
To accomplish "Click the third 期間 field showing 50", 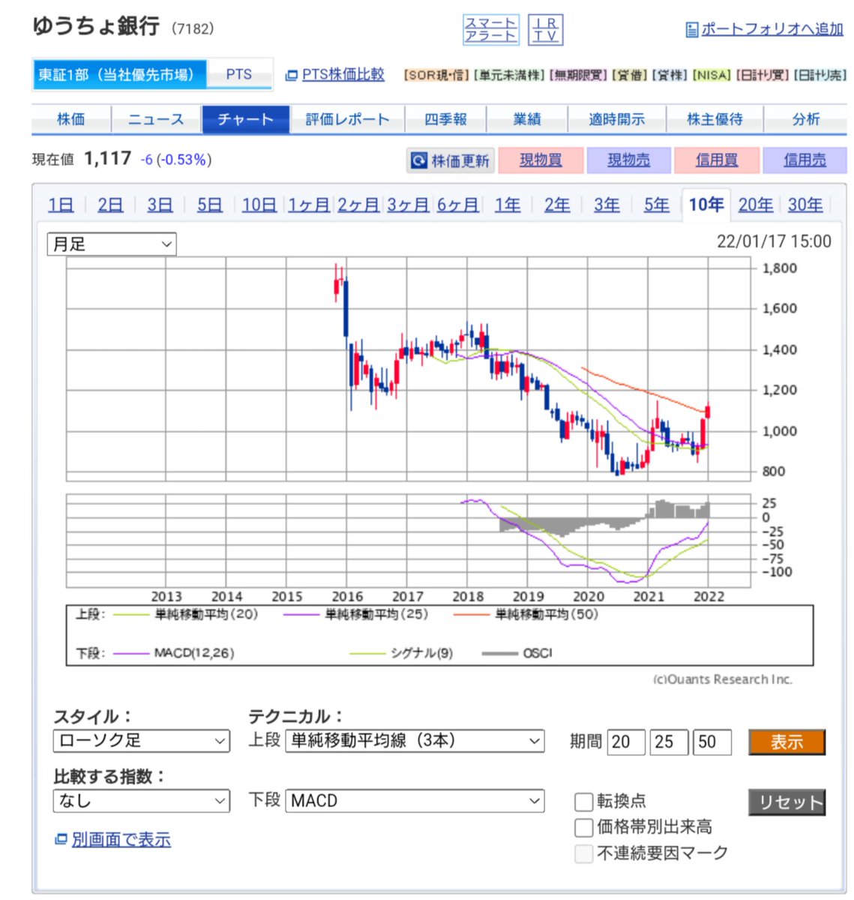I will [x=712, y=742].
